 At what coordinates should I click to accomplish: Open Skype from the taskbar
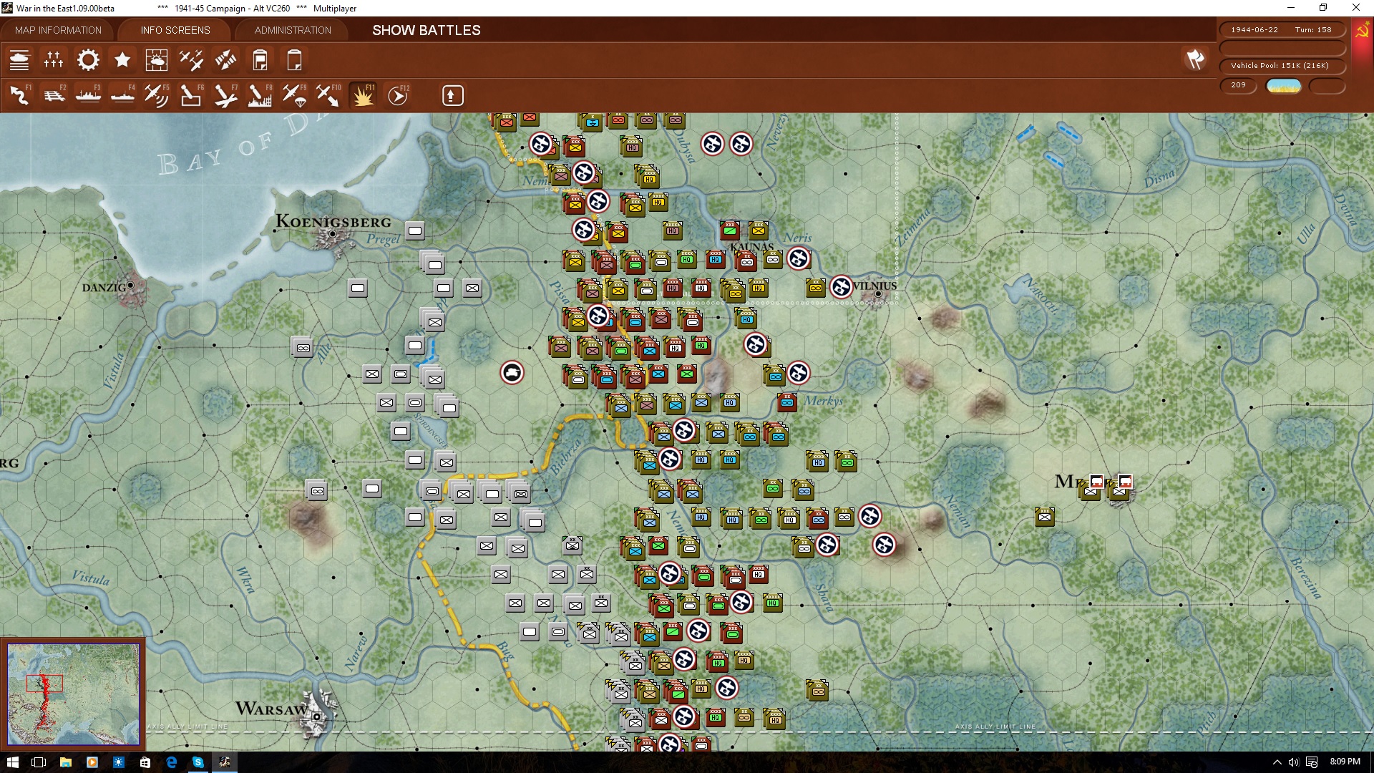click(x=198, y=762)
